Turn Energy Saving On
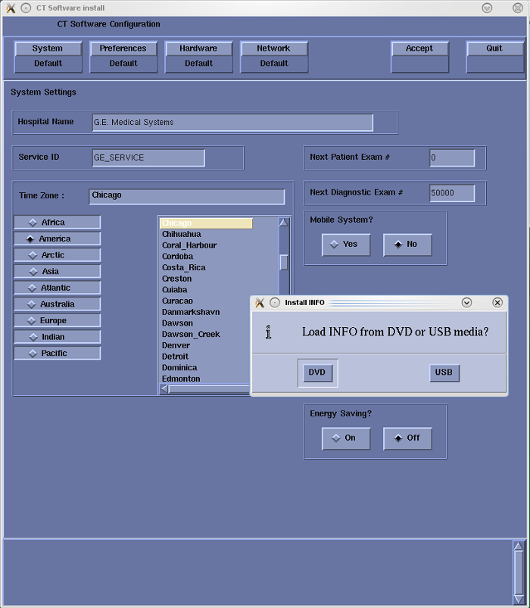This screenshot has width=530, height=608. tap(346, 438)
